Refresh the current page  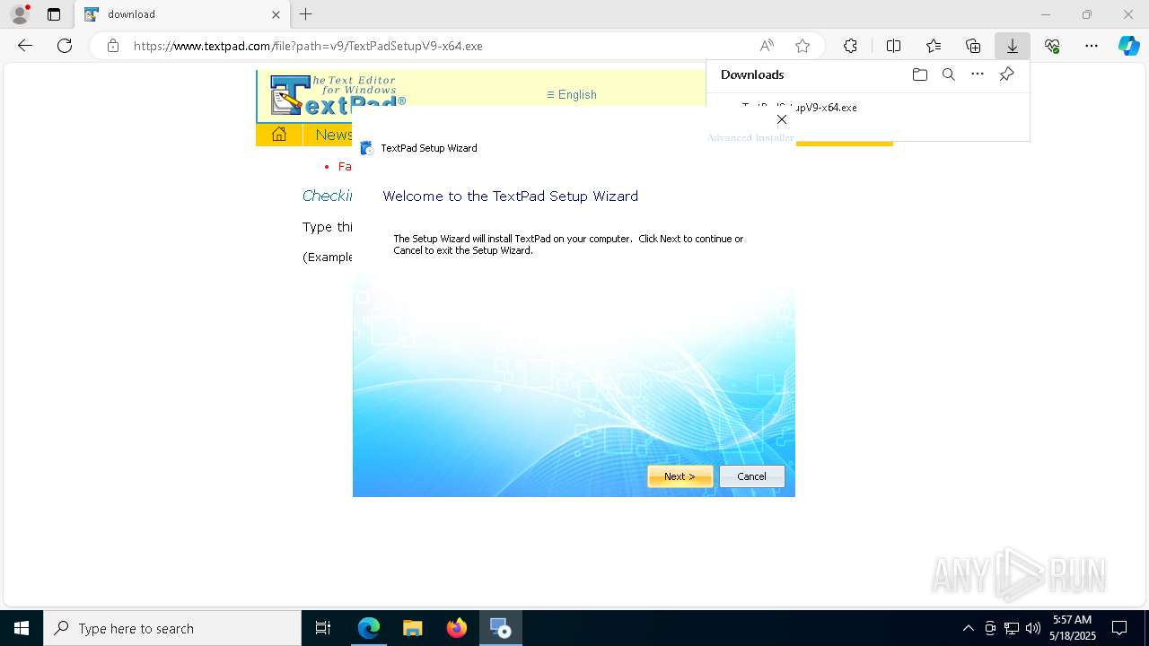click(65, 46)
